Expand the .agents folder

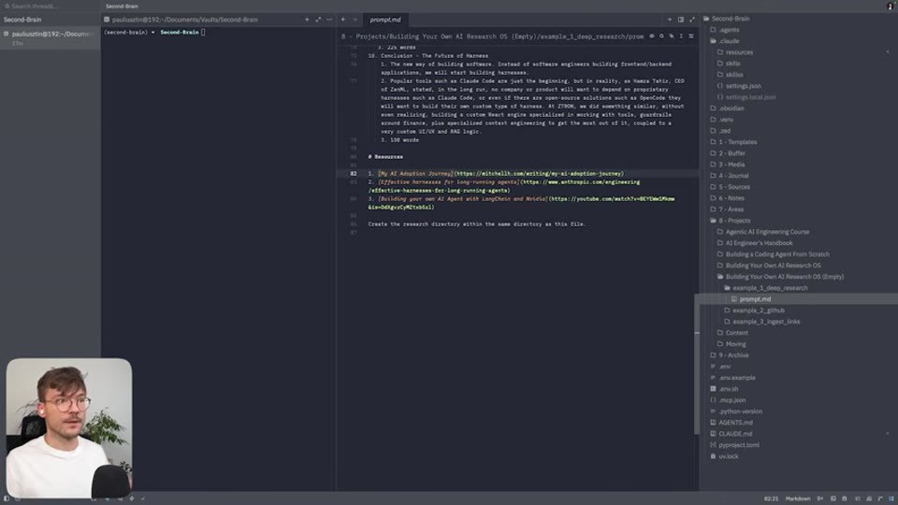pyautogui.click(x=729, y=30)
